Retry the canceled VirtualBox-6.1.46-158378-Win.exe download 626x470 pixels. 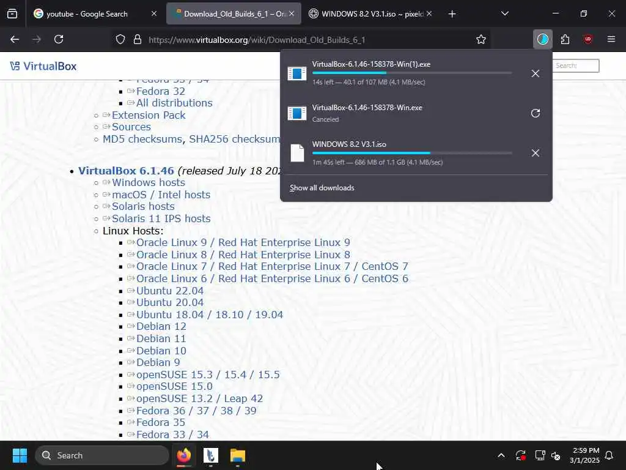click(x=536, y=113)
